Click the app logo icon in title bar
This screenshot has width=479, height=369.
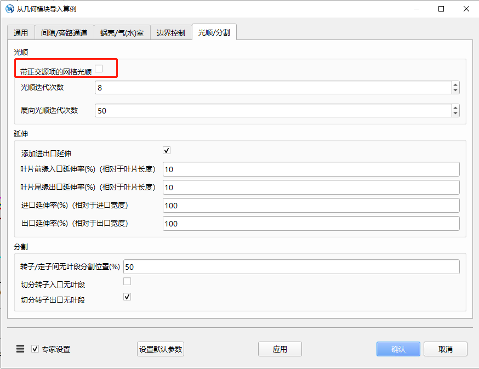[10, 9]
